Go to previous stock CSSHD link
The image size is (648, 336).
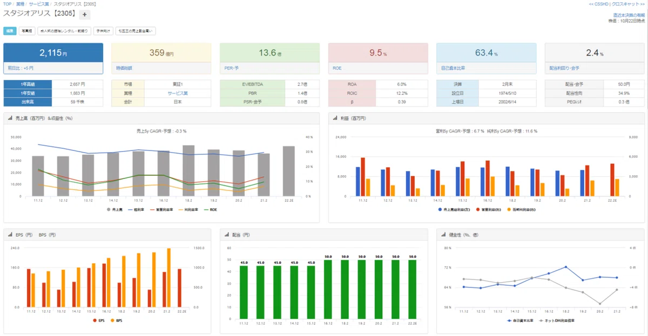click(599, 4)
